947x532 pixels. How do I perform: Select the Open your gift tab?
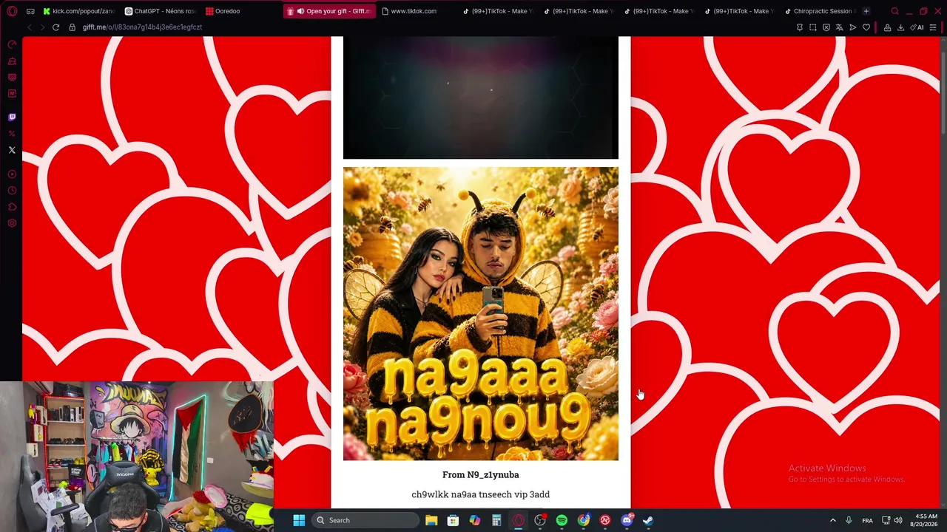pyautogui.click(x=329, y=11)
